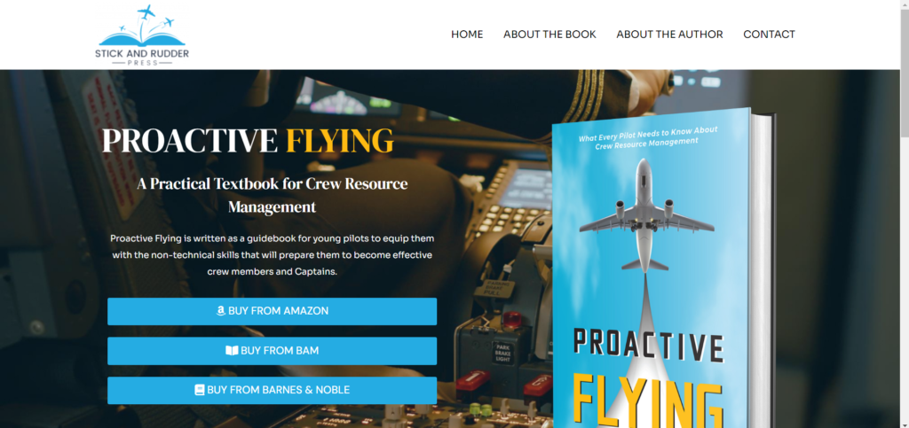Go to the HOME page

coord(467,35)
